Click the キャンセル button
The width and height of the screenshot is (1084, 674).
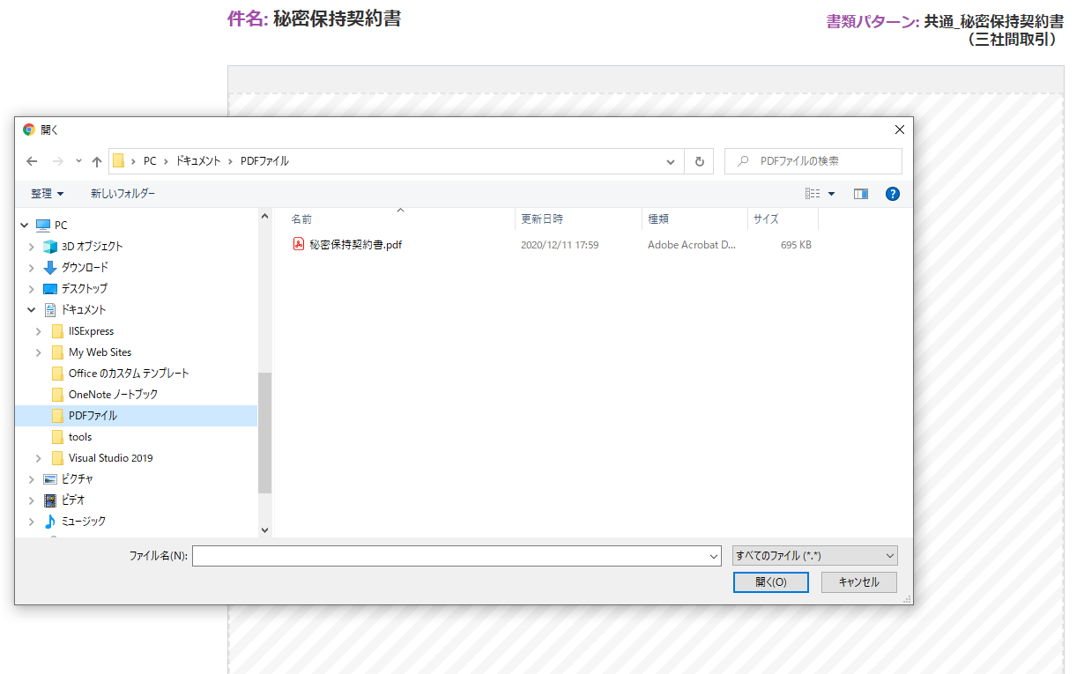(858, 582)
